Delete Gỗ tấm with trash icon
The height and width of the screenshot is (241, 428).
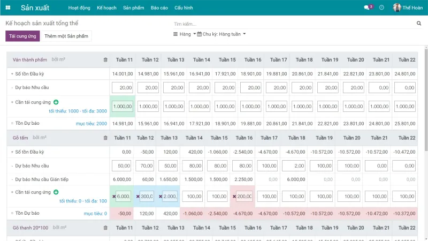pos(105,138)
